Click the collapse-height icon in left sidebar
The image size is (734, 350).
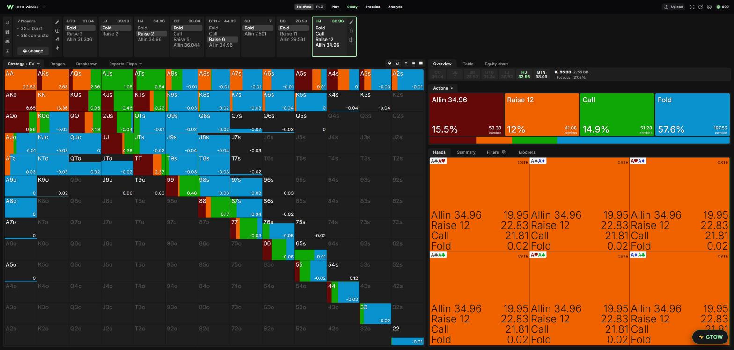[x=7, y=51]
